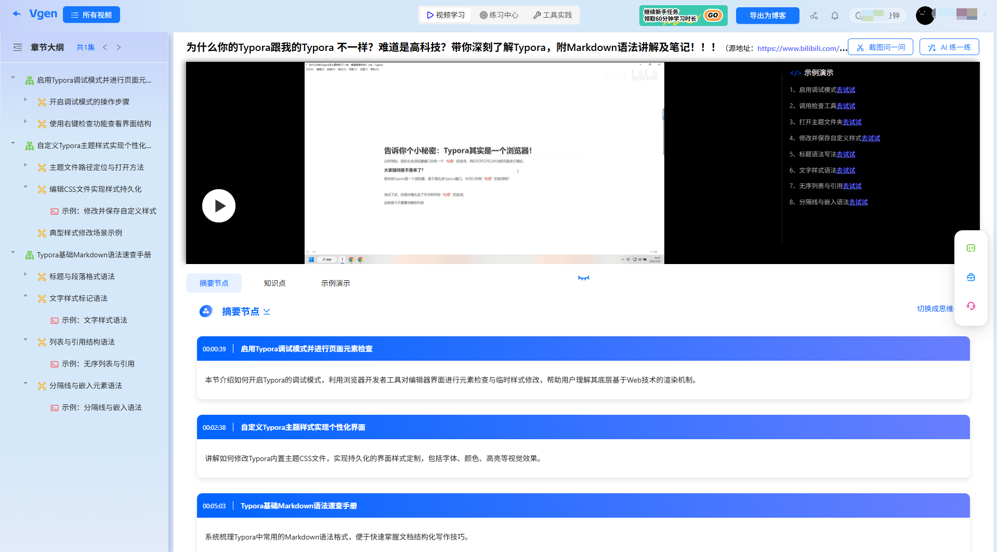The width and height of the screenshot is (997, 552).
Task: Select 典型样式修改场景示例 outline item
Action: tap(85, 233)
